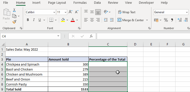
Task: Click the Cancel X in formula bar
Action: (x=73, y=36)
